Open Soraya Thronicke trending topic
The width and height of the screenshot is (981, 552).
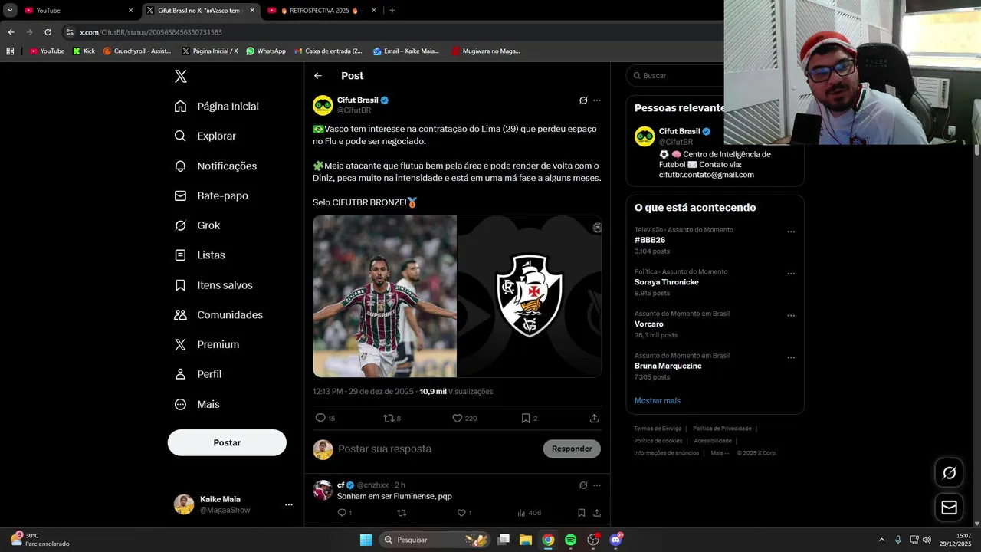[x=667, y=282]
